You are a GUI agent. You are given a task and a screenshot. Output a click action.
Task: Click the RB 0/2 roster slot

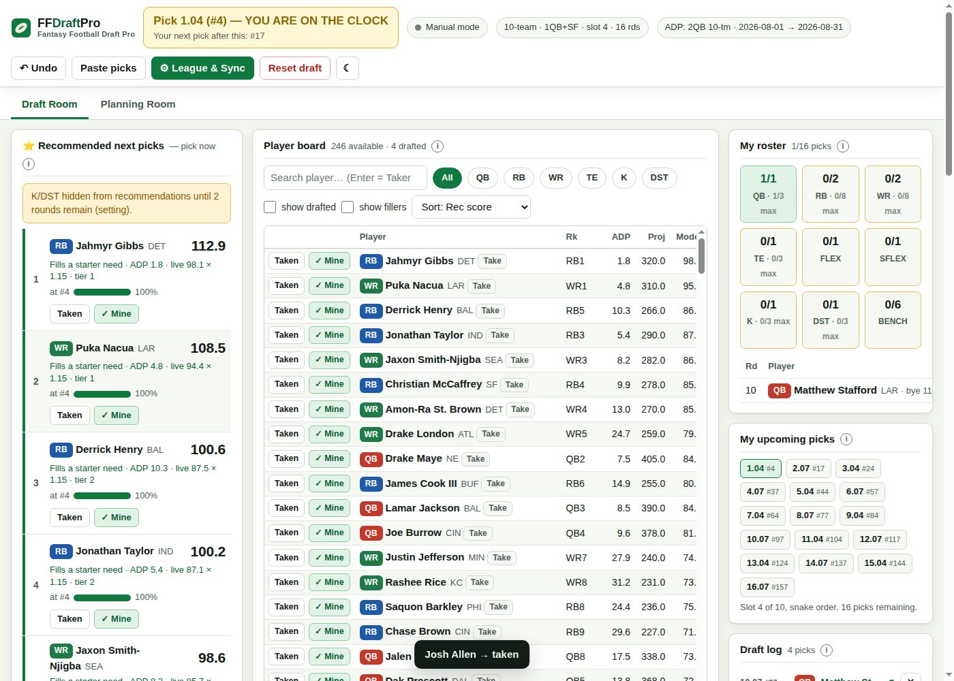click(831, 194)
